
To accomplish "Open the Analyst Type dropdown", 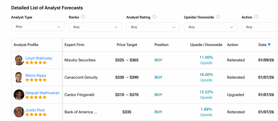I will point(38,27).
